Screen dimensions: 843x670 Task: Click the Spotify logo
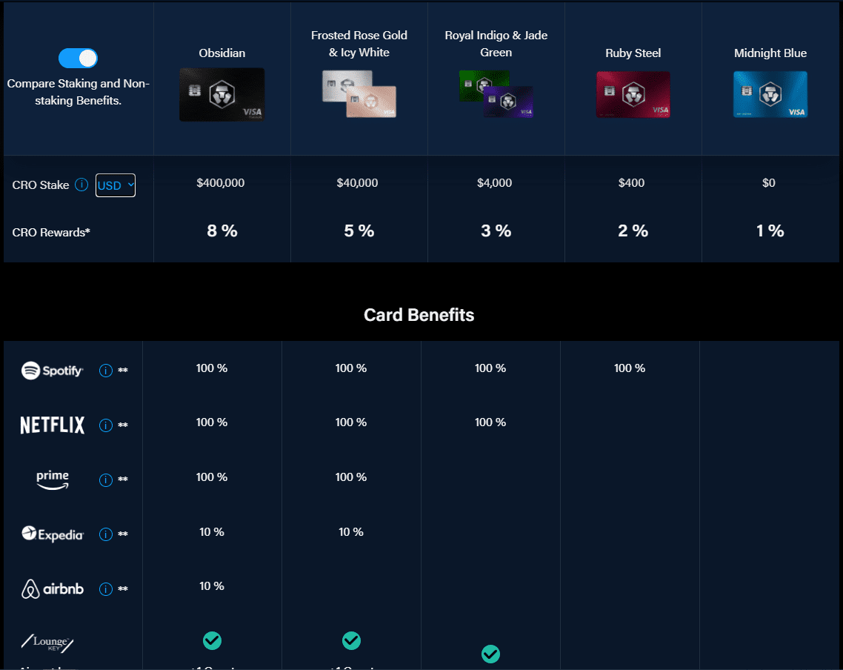click(x=52, y=371)
